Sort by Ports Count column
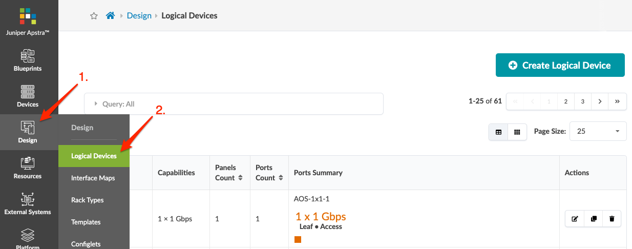 pyautogui.click(x=280, y=178)
